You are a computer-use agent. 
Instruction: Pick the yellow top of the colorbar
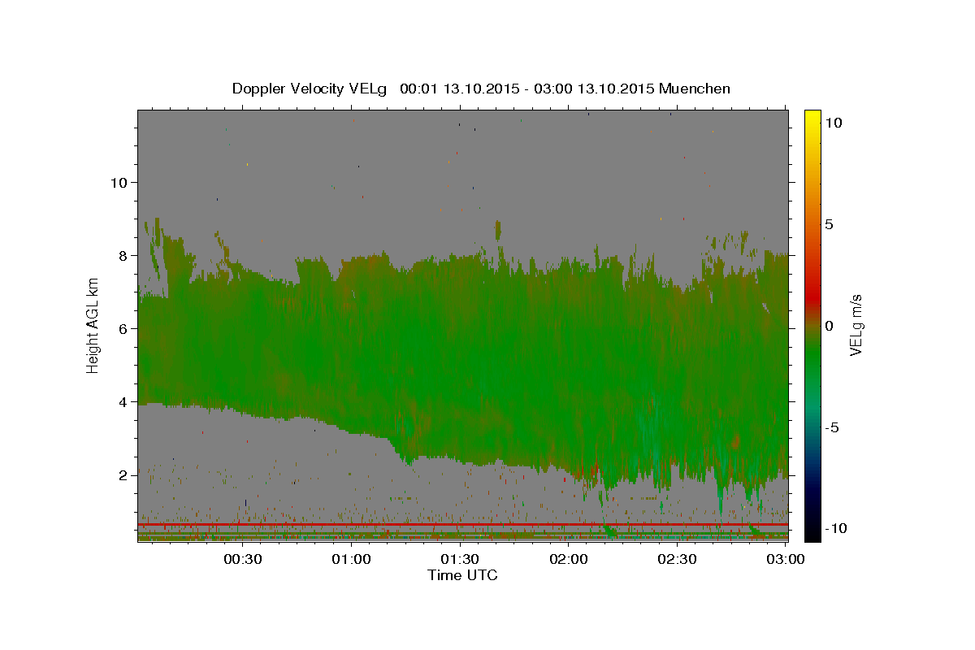[812, 120]
